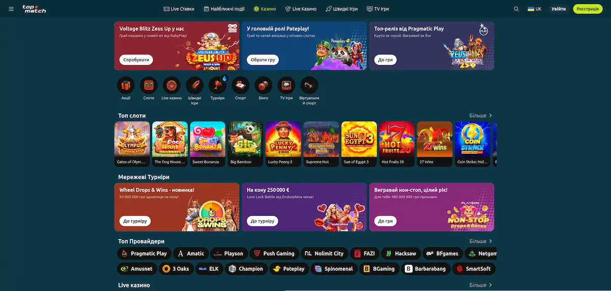This screenshot has width=611, height=291.
Task: Select the Слоти category icon
Action: pos(149,85)
